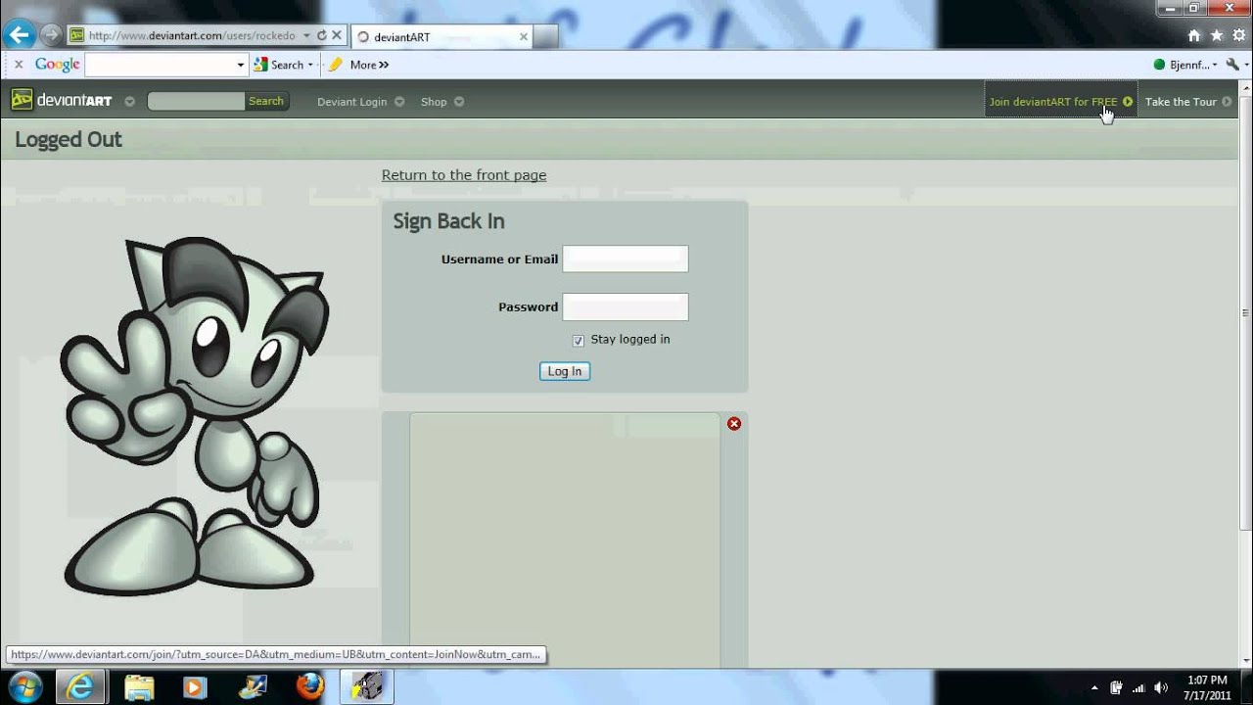Click the Password field
Viewport: 1253px width, 705px height.
(x=626, y=306)
